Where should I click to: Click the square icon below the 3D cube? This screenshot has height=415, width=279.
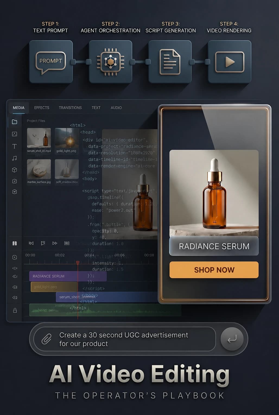coord(15,181)
